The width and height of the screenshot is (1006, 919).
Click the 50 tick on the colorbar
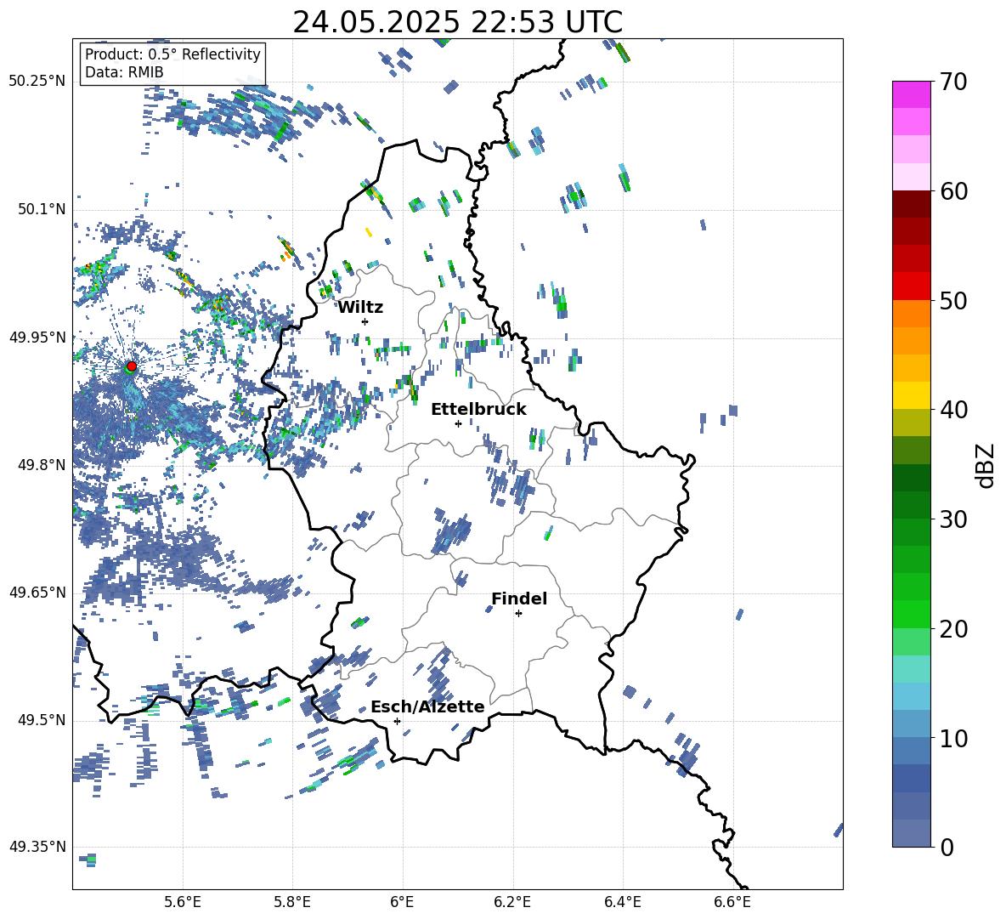[952, 300]
